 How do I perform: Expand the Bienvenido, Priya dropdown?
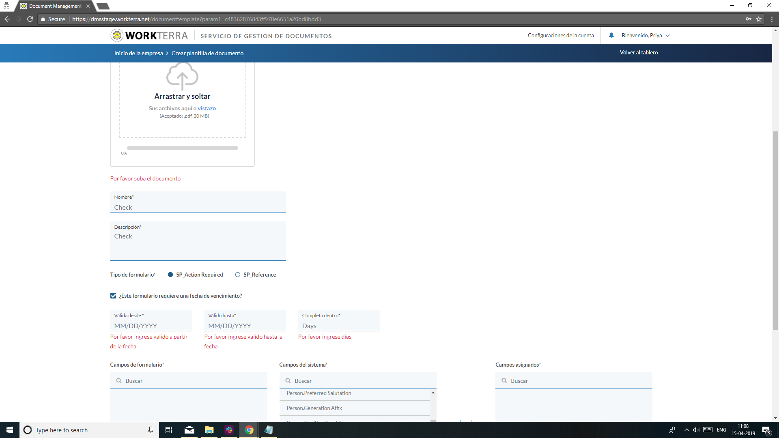click(x=646, y=35)
